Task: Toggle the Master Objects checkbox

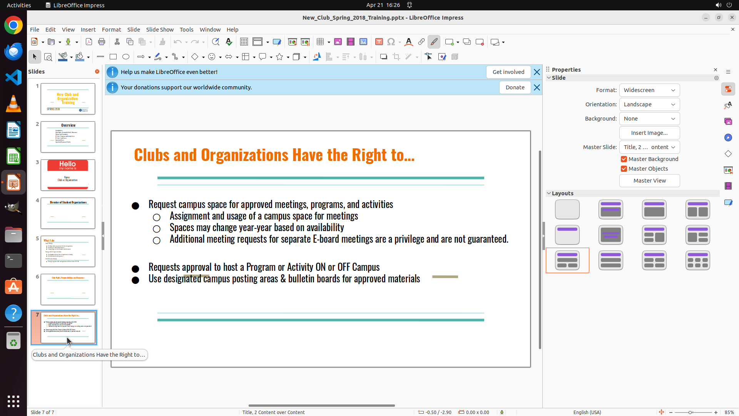Action: [x=624, y=169]
